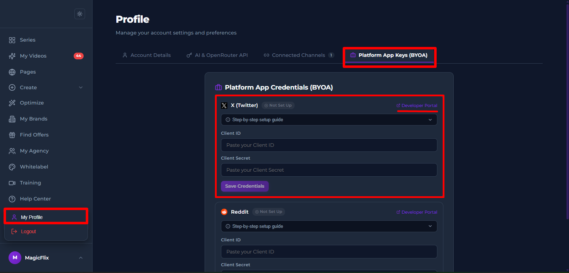Click the Training video camera icon
569x273 pixels.
pos(12,183)
